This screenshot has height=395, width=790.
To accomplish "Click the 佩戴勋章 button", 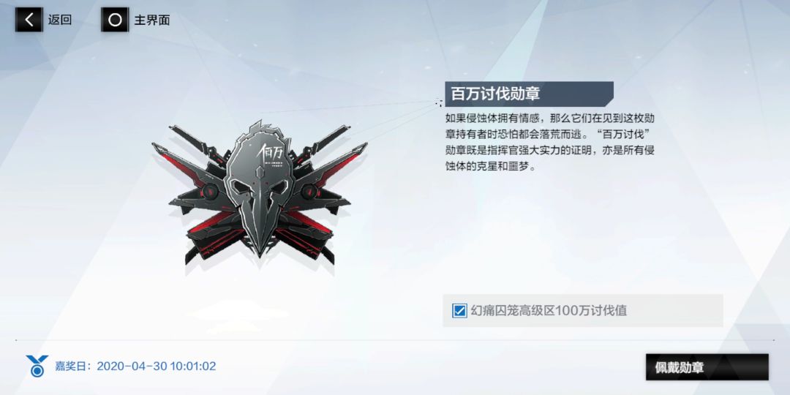I will click(707, 366).
